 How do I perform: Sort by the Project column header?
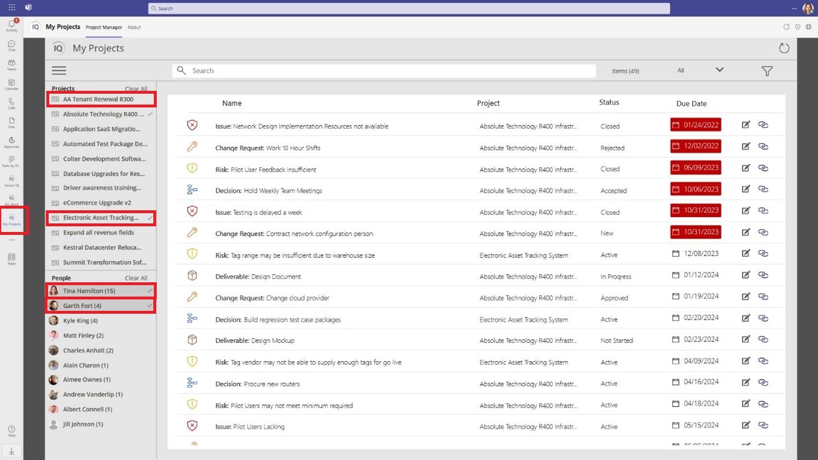click(489, 103)
